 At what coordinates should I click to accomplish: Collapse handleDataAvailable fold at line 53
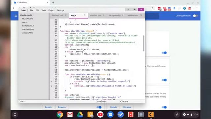[x=58, y=75]
